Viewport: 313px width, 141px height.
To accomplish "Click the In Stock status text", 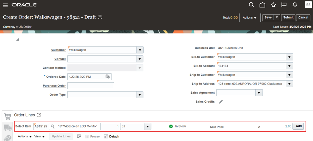I will click(181, 126).
